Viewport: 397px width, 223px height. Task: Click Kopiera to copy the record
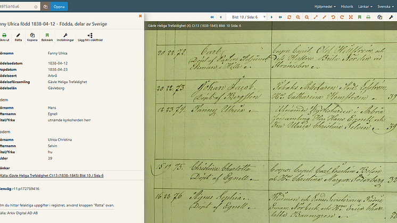(32, 37)
